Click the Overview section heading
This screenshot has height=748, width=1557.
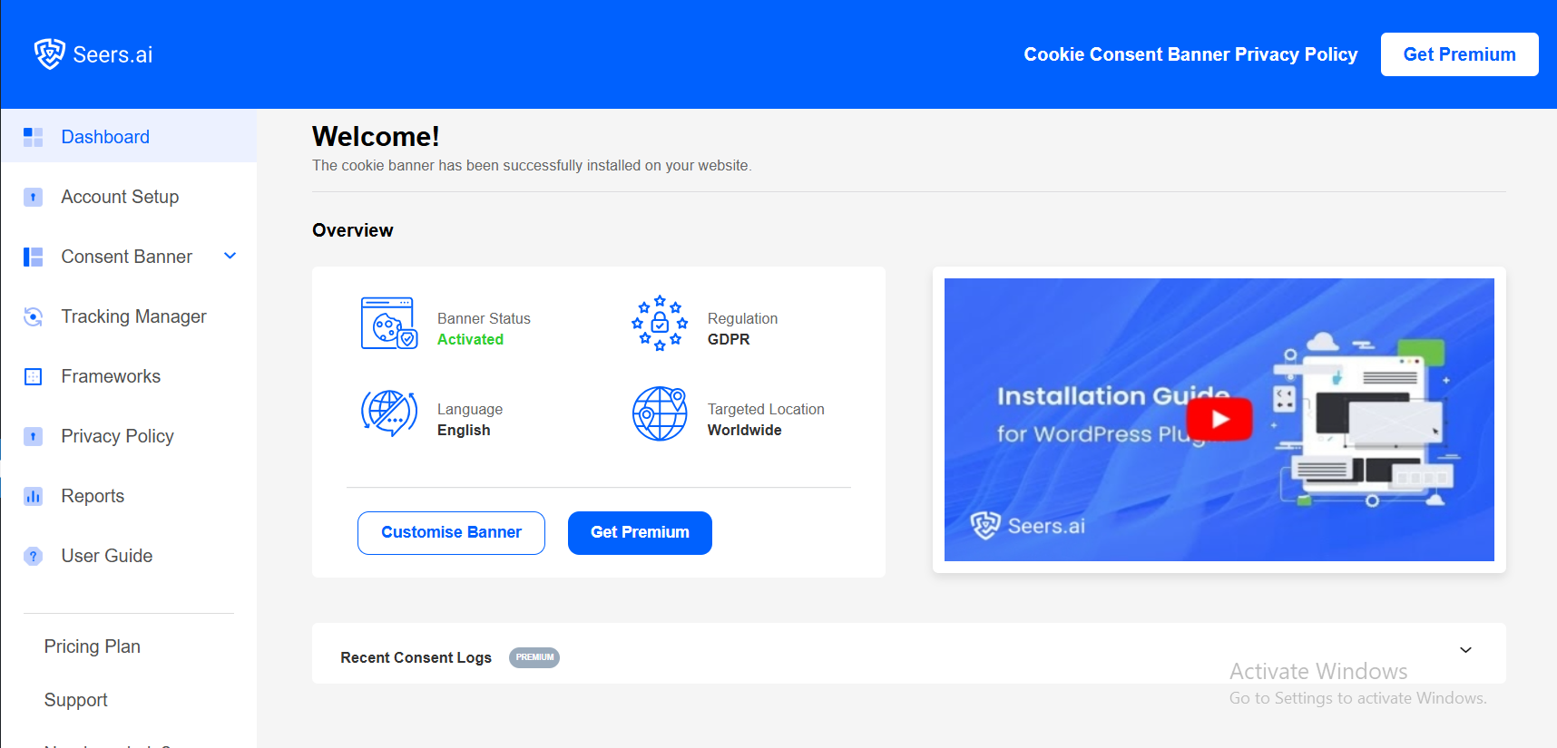point(353,230)
